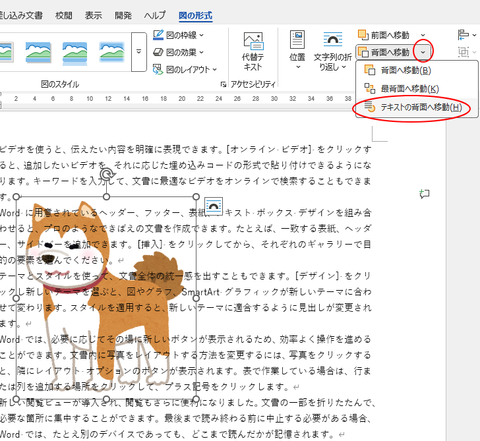Expand the picture styles gallery

138,51
